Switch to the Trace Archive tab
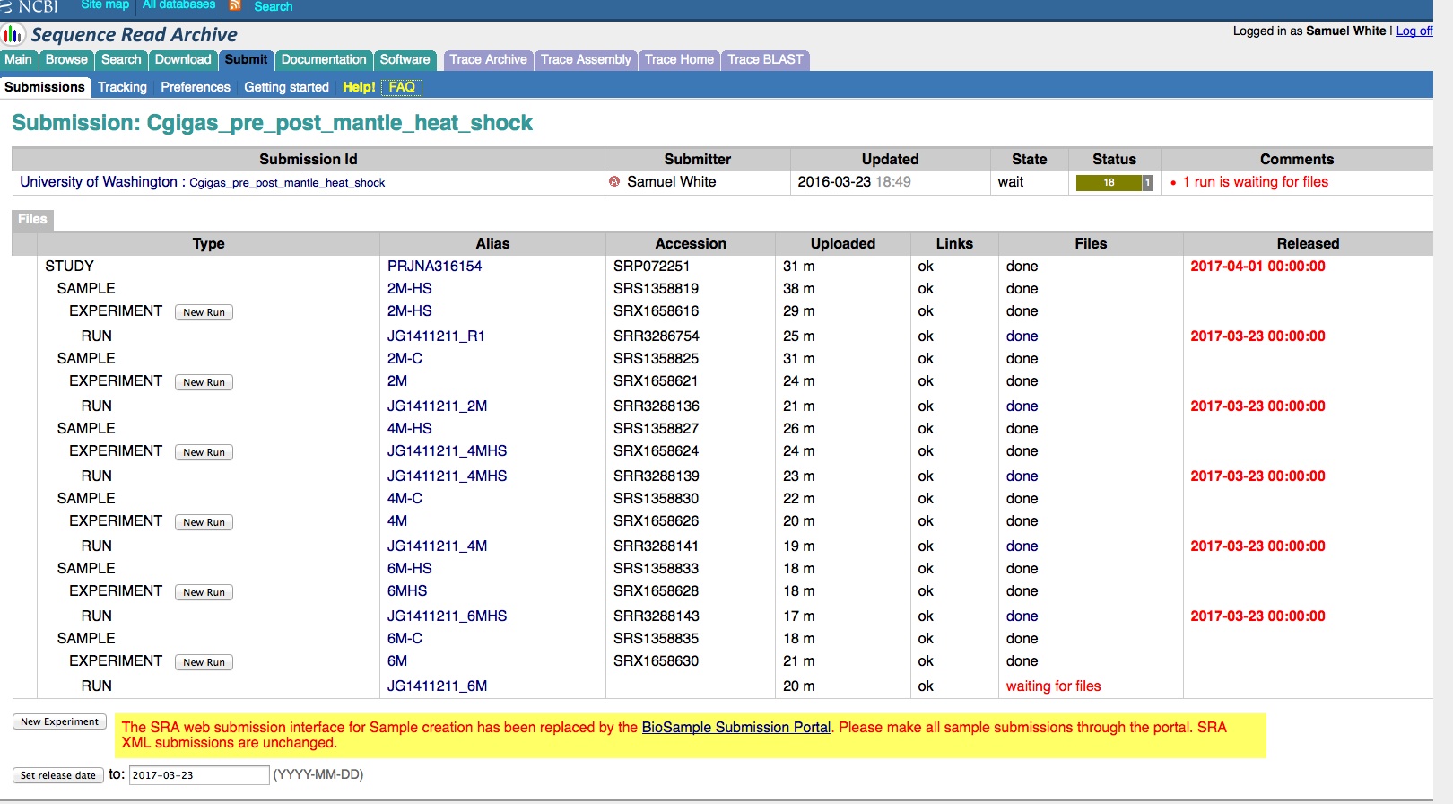1453x804 pixels. (x=488, y=60)
